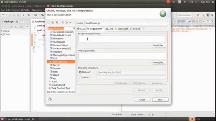The image size is (216, 121).
Task: Click battery indicator in top panel
Action: tap(191, 2)
